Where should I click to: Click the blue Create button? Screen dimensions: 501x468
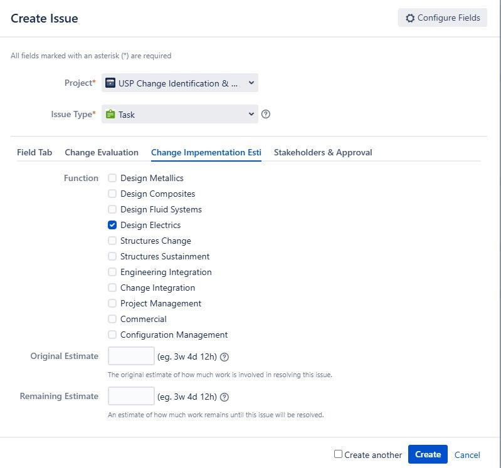pyautogui.click(x=428, y=454)
